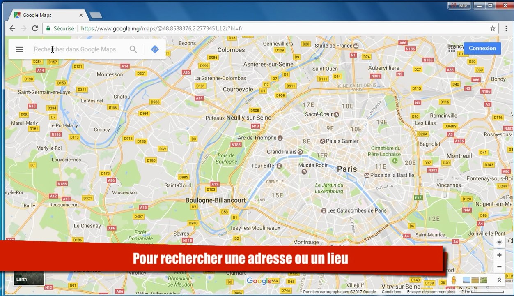Switch to the Google Maps tab

point(48,15)
